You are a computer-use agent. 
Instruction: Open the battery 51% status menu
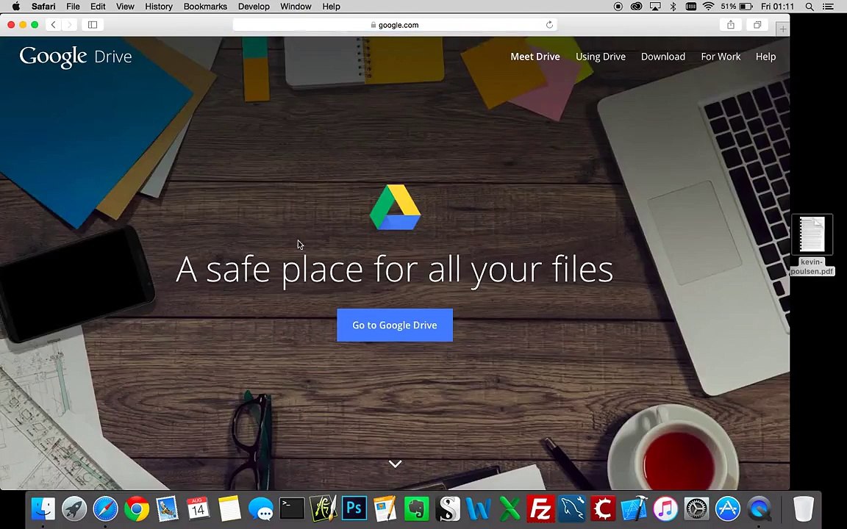click(736, 7)
